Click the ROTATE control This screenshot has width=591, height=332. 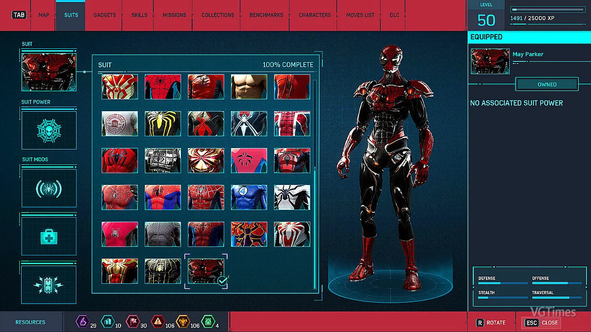tap(491, 323)
